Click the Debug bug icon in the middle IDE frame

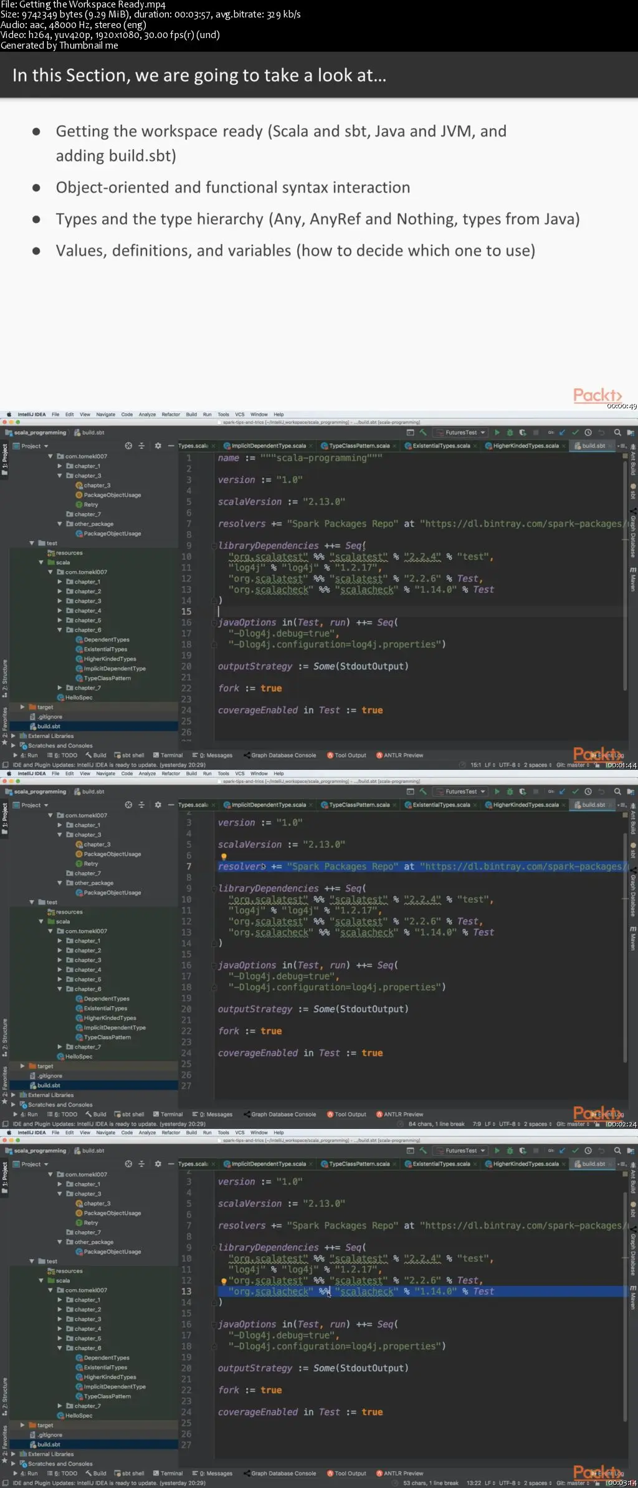click(510, 791)
